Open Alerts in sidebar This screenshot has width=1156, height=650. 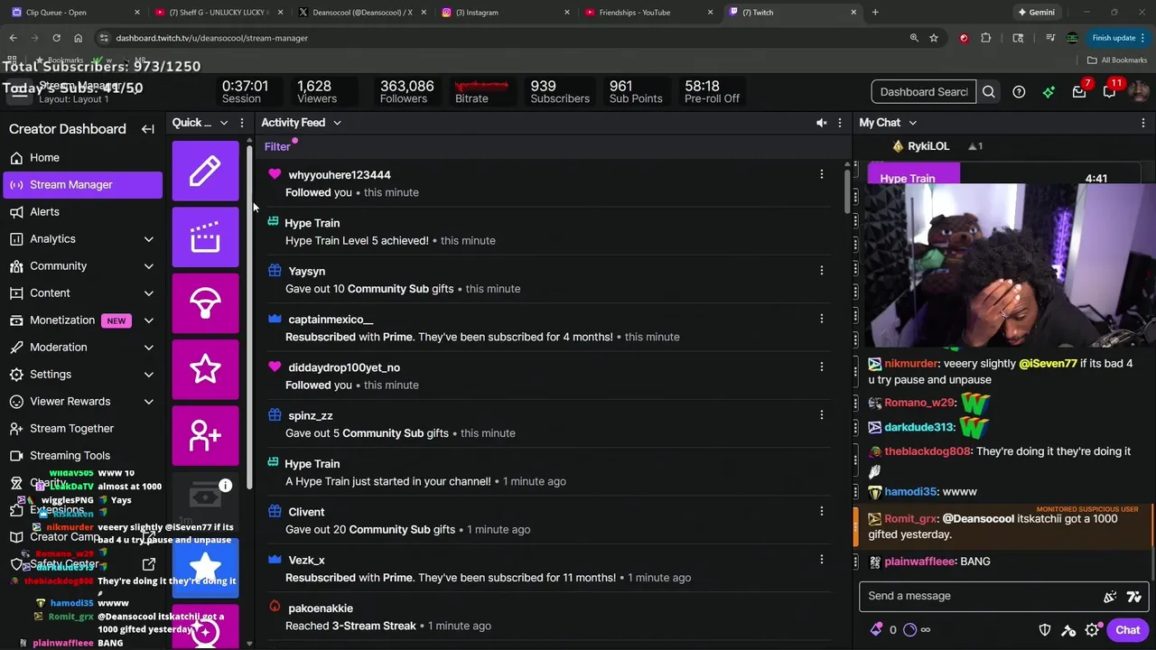coord(83,212)
